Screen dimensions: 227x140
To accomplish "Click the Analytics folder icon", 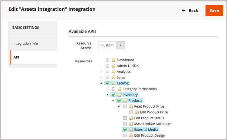I will click(x=113, y=72).
